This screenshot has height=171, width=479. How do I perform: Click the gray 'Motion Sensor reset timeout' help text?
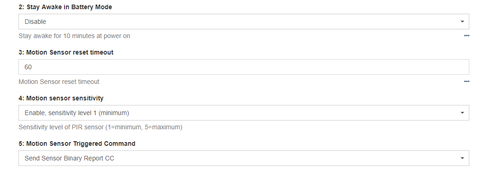click(x=59, y=82)
